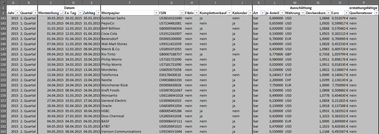Screen dimensions: 379x134
Task: Click the sorted Wertstellung filter button
Action: click(61, 13)
